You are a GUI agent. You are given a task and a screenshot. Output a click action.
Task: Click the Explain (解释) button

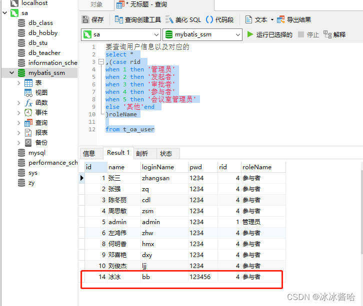coord(334,34)
